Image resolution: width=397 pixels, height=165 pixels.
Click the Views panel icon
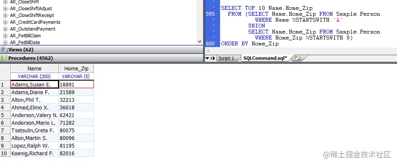(x=4, y=50)
